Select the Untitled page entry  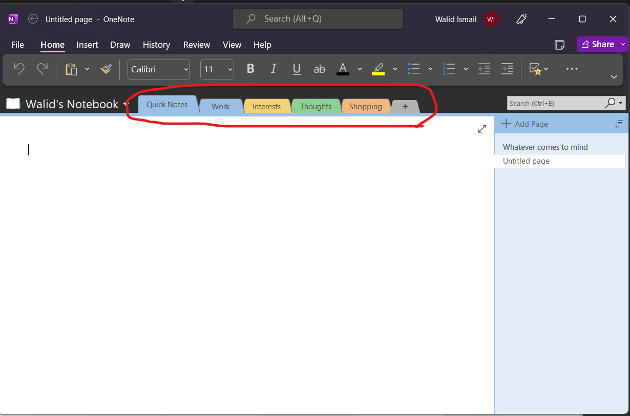[560, 161]
